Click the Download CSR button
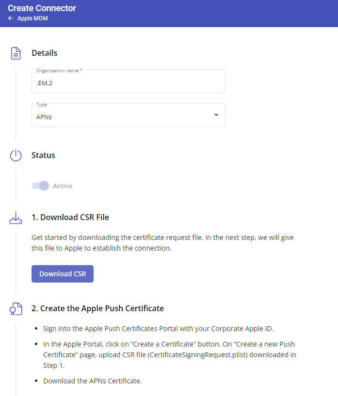Viewport: 338px width, 396px height. pos(63,274)
